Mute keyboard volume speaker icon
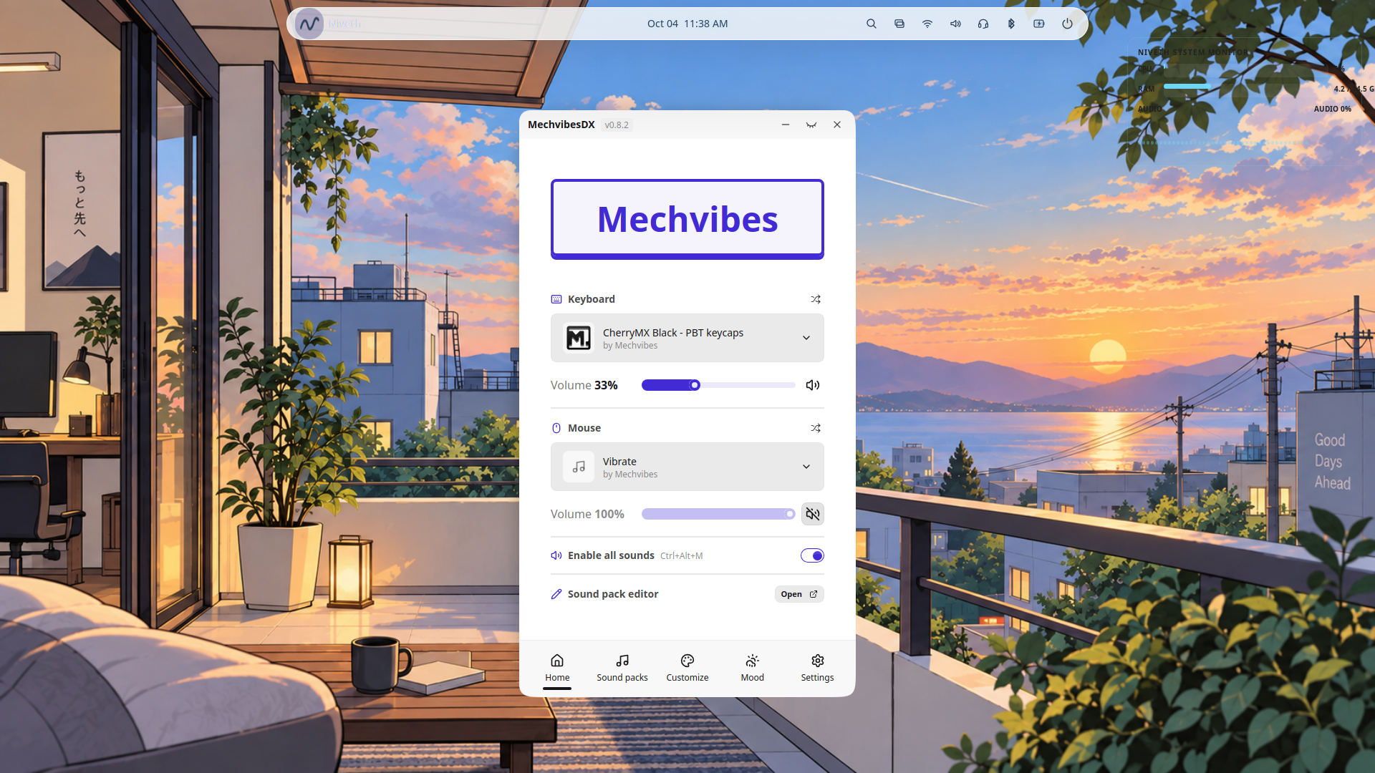Image resolution: width=1375 pixels, height=773 pixels. tap(813, 385)
